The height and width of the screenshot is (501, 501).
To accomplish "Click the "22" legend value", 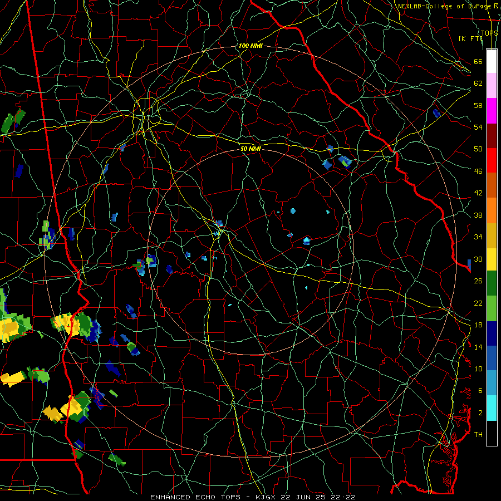I will tap(478, 303).
